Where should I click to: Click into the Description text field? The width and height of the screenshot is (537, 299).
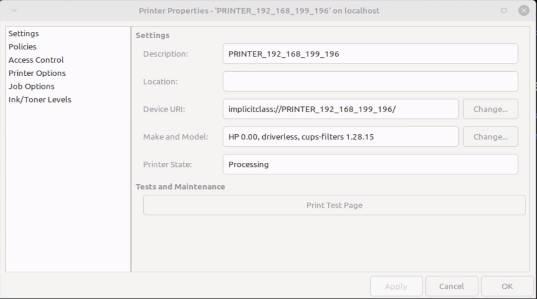(370, 54)
